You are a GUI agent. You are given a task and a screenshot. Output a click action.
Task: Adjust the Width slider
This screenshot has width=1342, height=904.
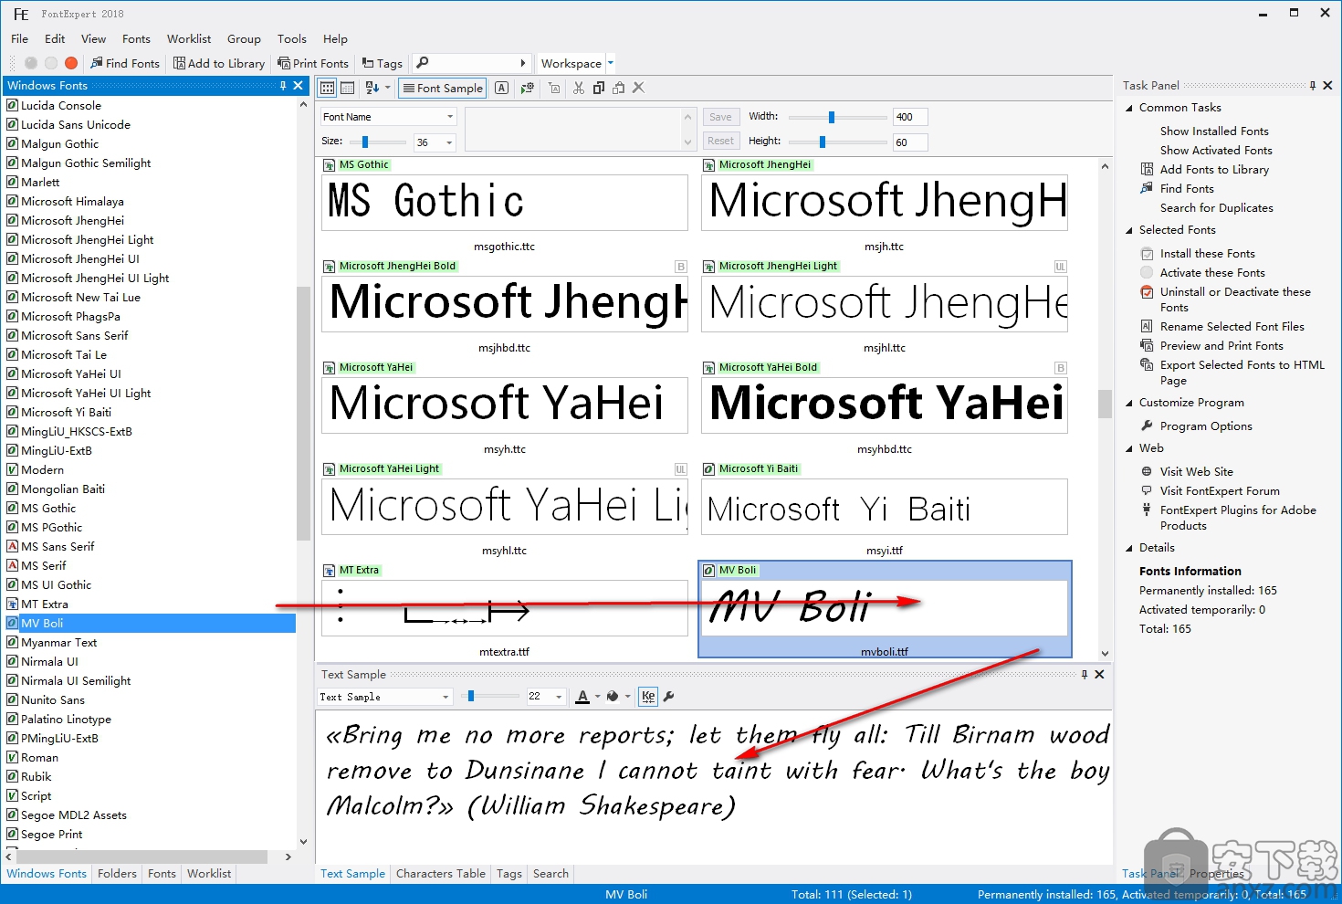832,117
